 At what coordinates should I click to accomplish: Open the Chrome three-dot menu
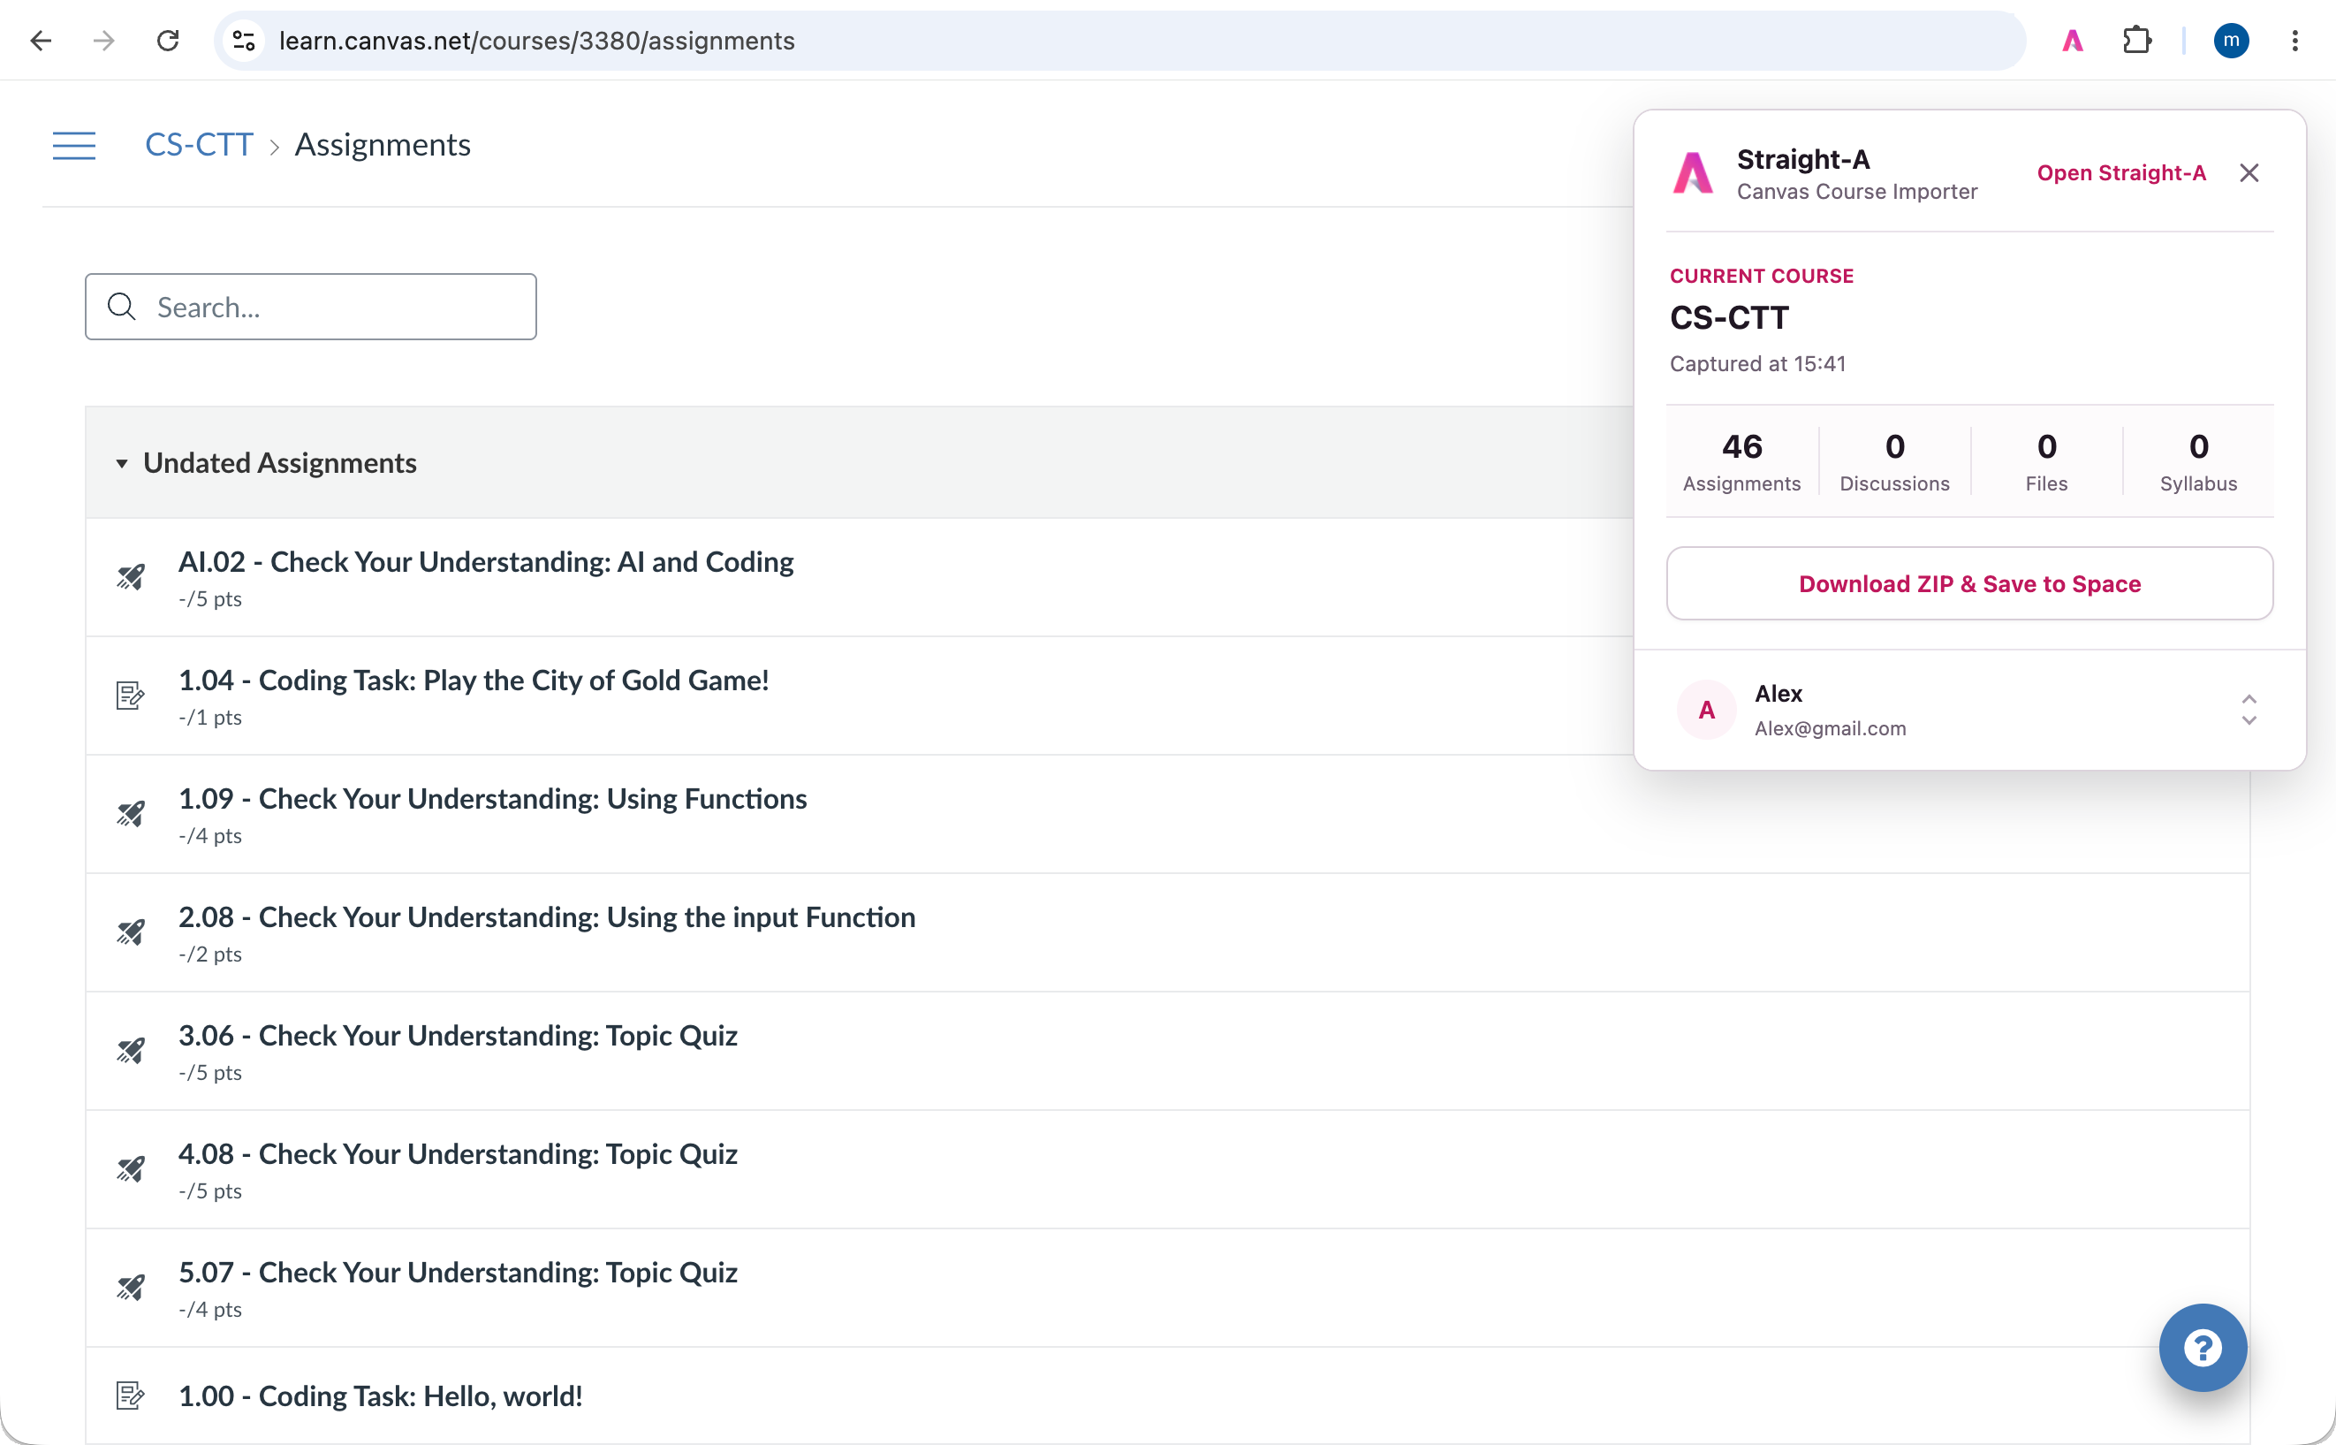pyautogui.click(x=2295, y=40)
